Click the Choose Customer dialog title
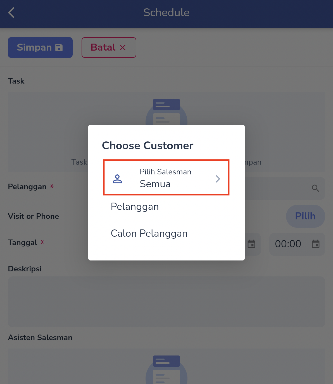This screenshot has height=384, width=333. (x=148, y=146)
